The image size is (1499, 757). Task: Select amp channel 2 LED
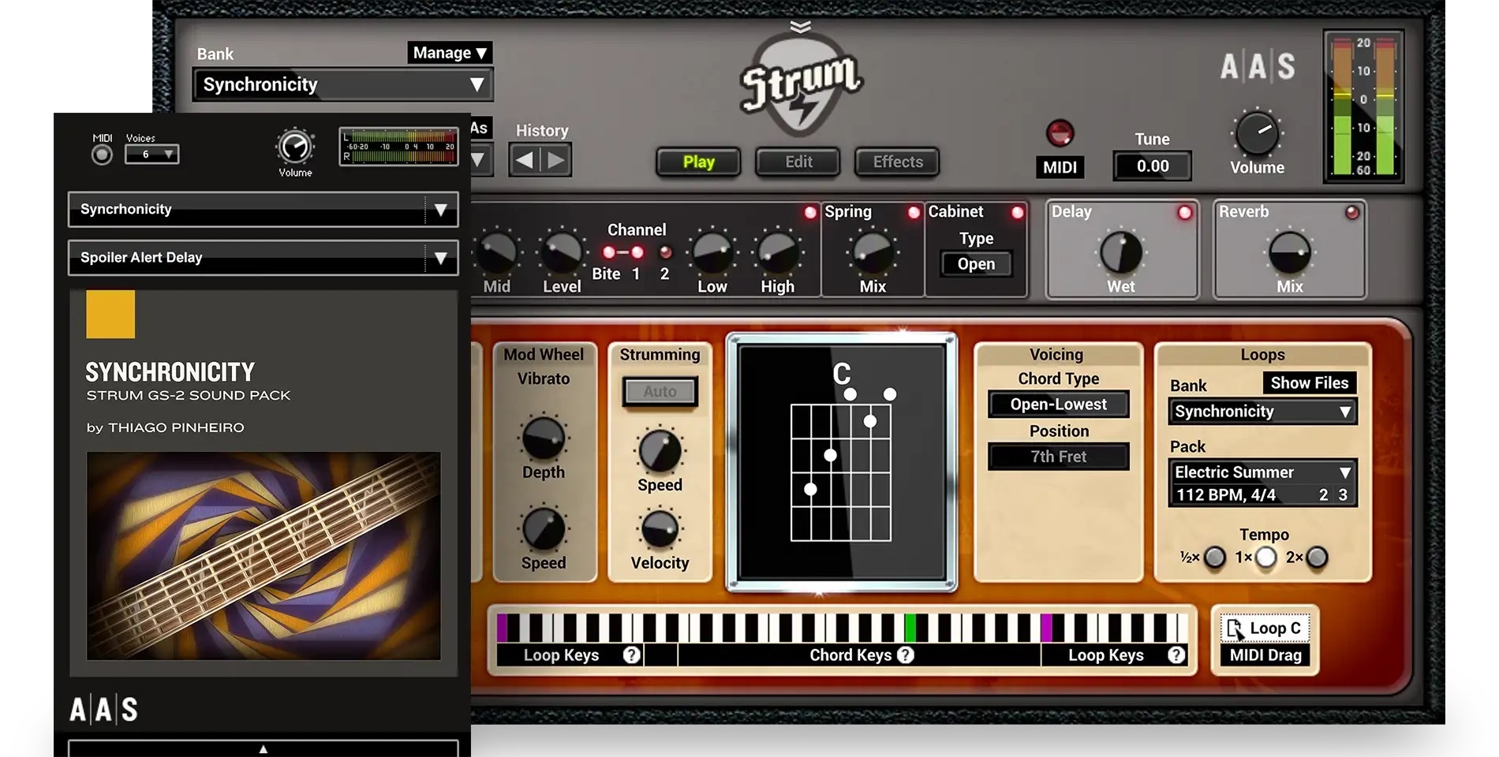tap(666, 252)
